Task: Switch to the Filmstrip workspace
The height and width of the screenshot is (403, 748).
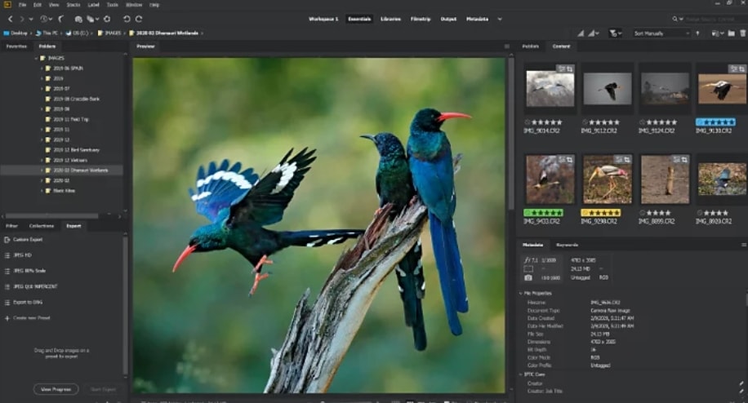Action: click(421, 19)
